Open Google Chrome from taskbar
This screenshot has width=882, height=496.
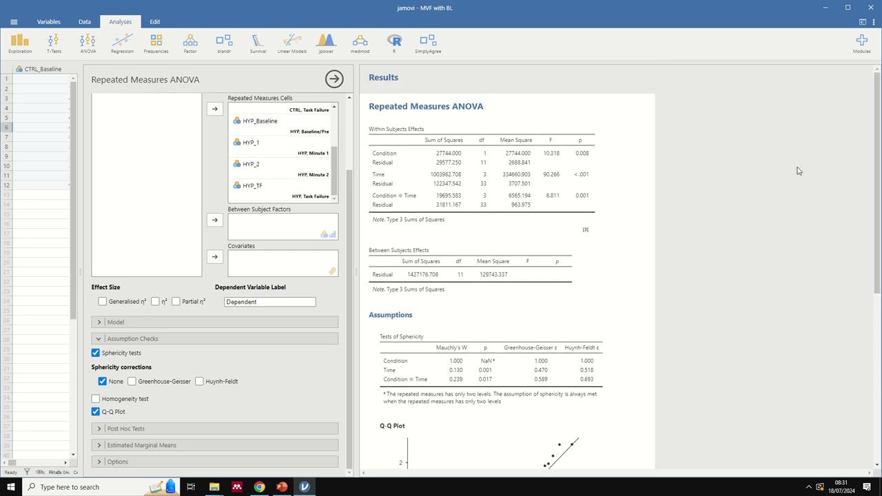(259, 487)
